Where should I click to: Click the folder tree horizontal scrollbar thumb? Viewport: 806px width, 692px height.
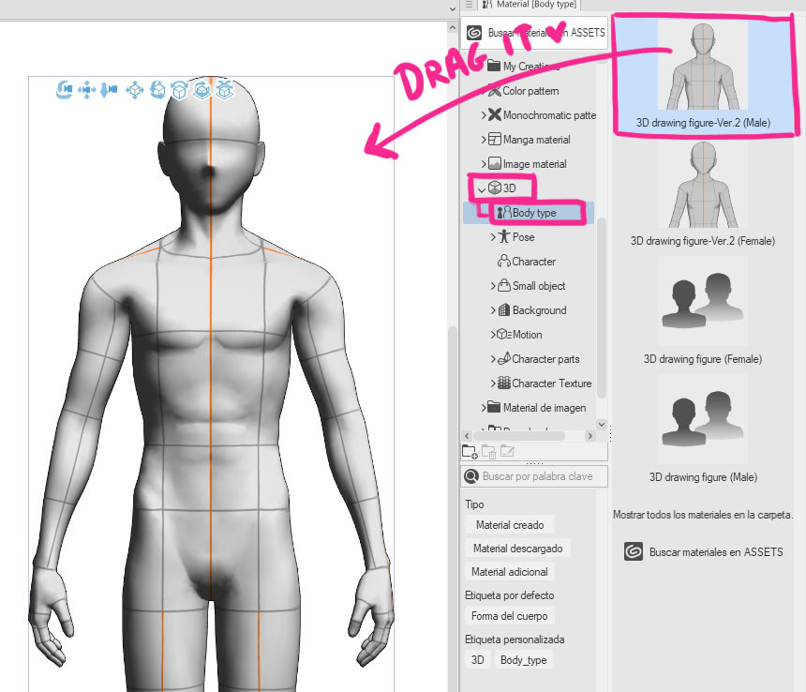click(x=519, y=436)
